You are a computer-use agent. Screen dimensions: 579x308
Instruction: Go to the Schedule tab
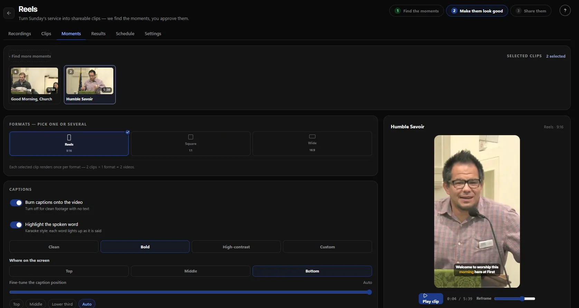click(x=125, y=33)
